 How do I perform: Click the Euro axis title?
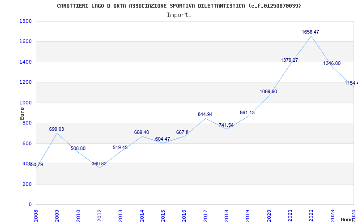click(22, 113)
